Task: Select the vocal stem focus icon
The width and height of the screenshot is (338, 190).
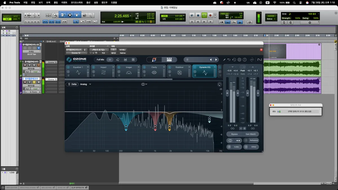Action: click(x=118, y=60)
